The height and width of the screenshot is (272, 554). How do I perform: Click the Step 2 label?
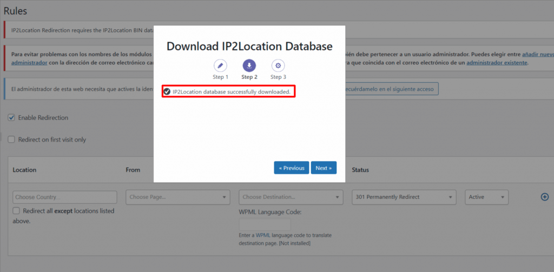(x=249, y=77)
